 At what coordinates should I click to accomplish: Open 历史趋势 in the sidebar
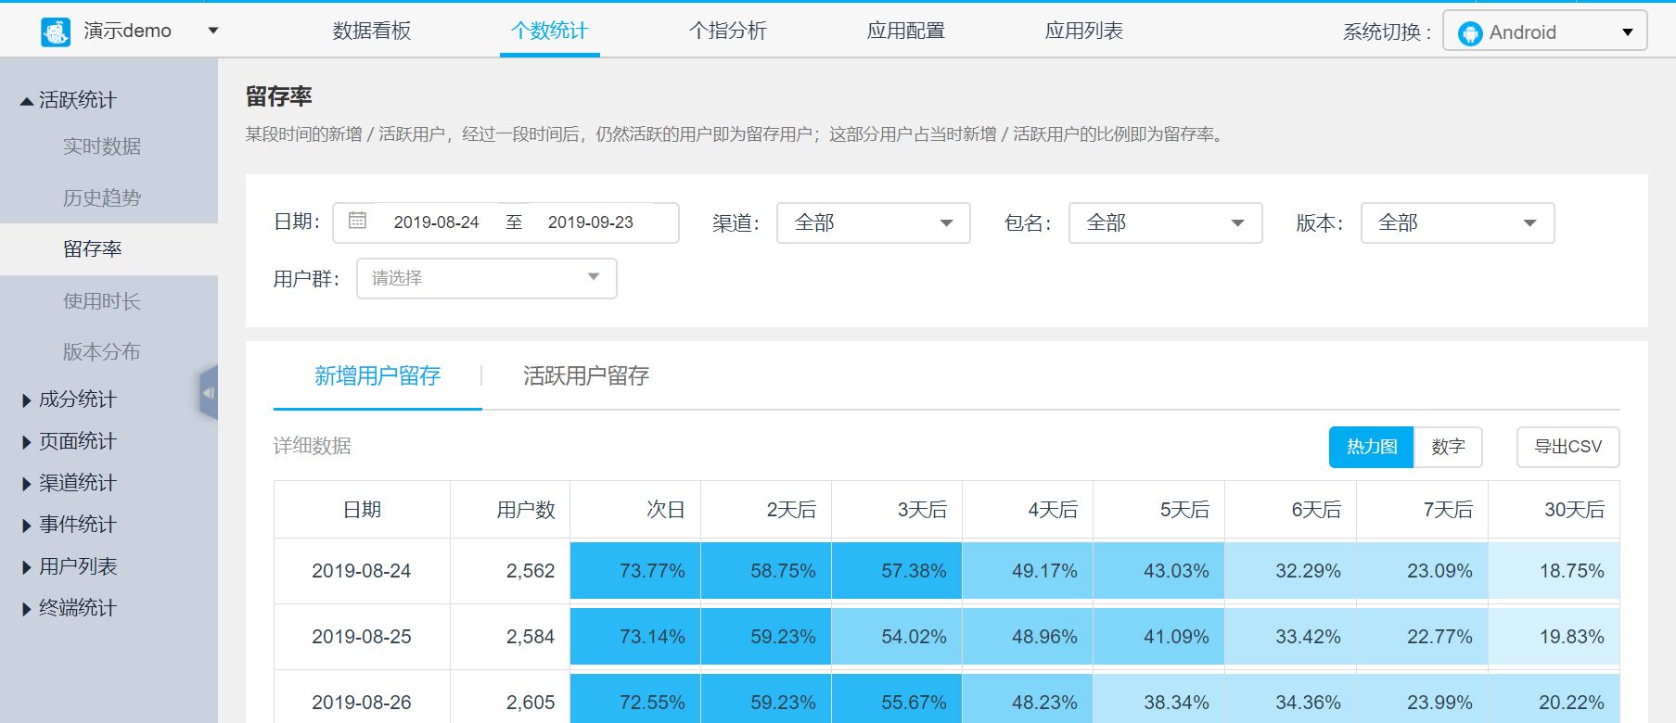pos(102,197)
